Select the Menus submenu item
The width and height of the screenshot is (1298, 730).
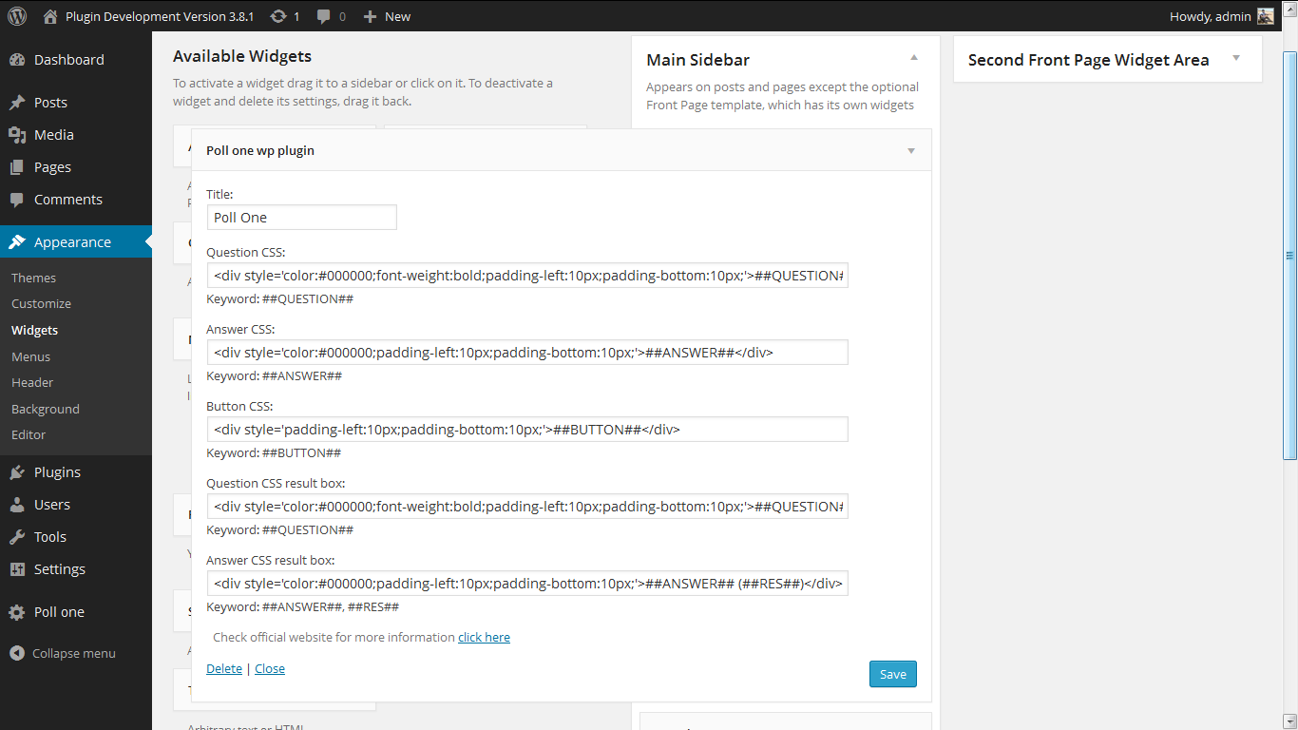[x=31, y=356]
